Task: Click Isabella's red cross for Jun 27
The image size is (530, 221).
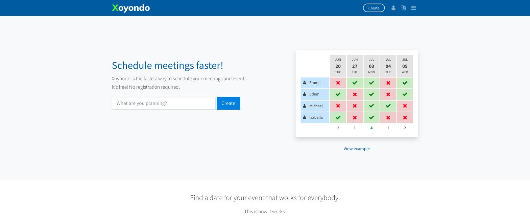Action: (x=355, y=117)
